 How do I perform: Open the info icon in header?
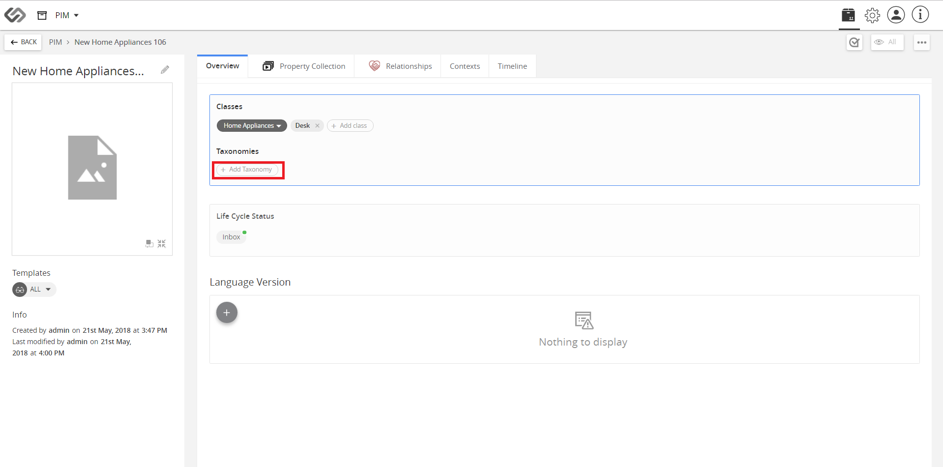click(920, 15)
